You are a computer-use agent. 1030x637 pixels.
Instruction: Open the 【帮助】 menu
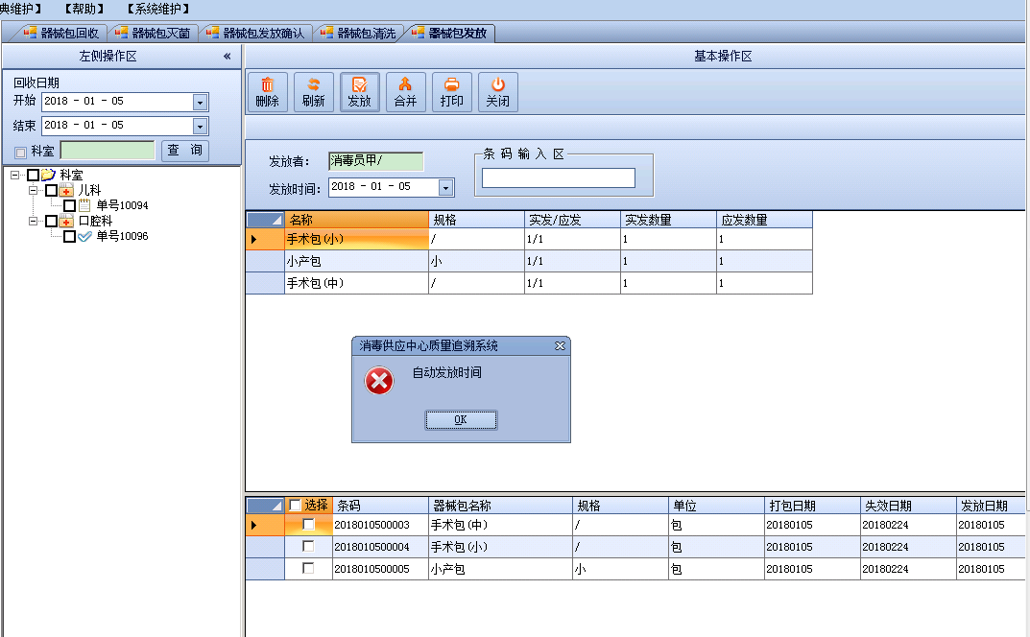coord(84,9)
